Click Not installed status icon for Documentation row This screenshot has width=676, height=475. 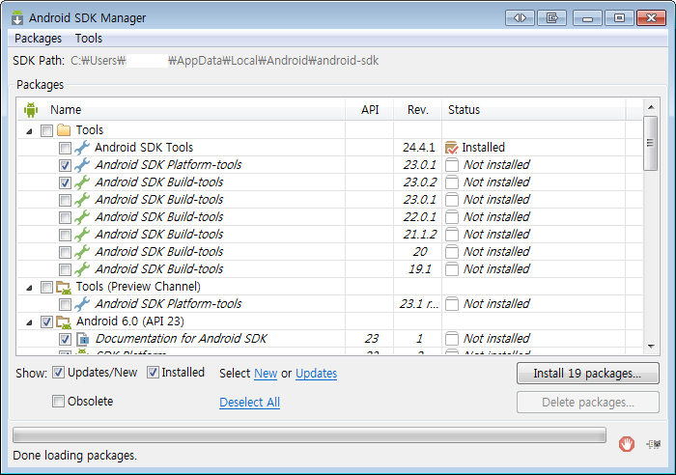tap(451, 339)
